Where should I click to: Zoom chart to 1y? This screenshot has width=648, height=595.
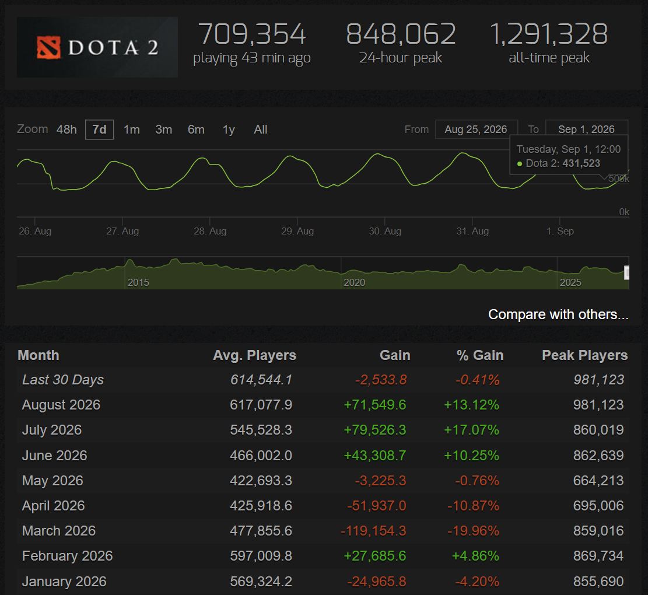click(229, 129)
